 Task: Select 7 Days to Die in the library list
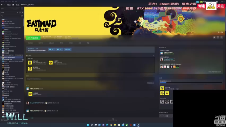click(x=6, y=36)
